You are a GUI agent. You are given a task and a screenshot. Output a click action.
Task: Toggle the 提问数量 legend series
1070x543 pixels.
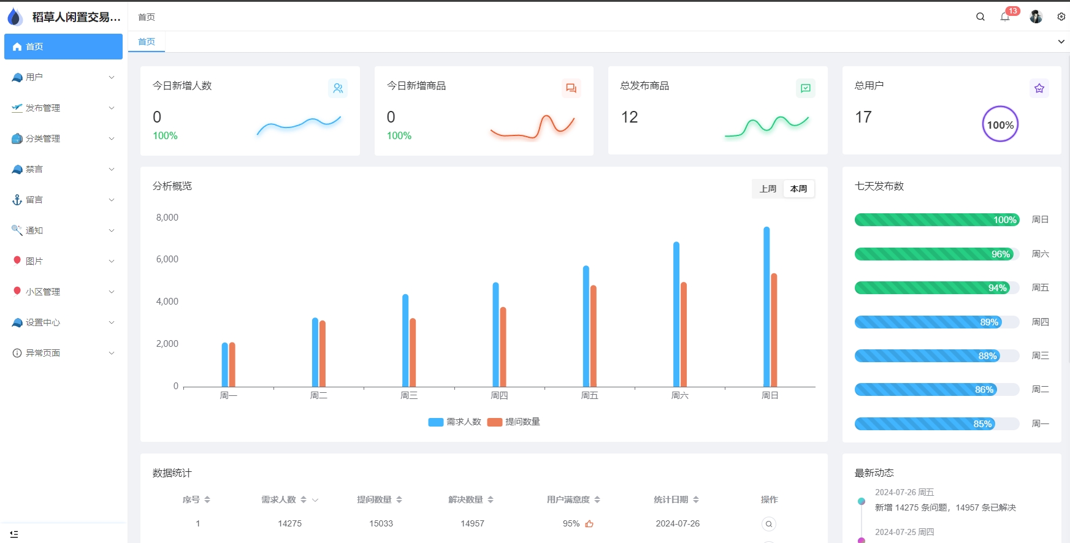(x=513, y=422)
